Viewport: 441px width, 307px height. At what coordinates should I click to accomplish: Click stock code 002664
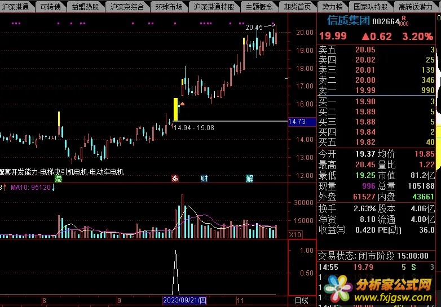(x=386, y=21)
